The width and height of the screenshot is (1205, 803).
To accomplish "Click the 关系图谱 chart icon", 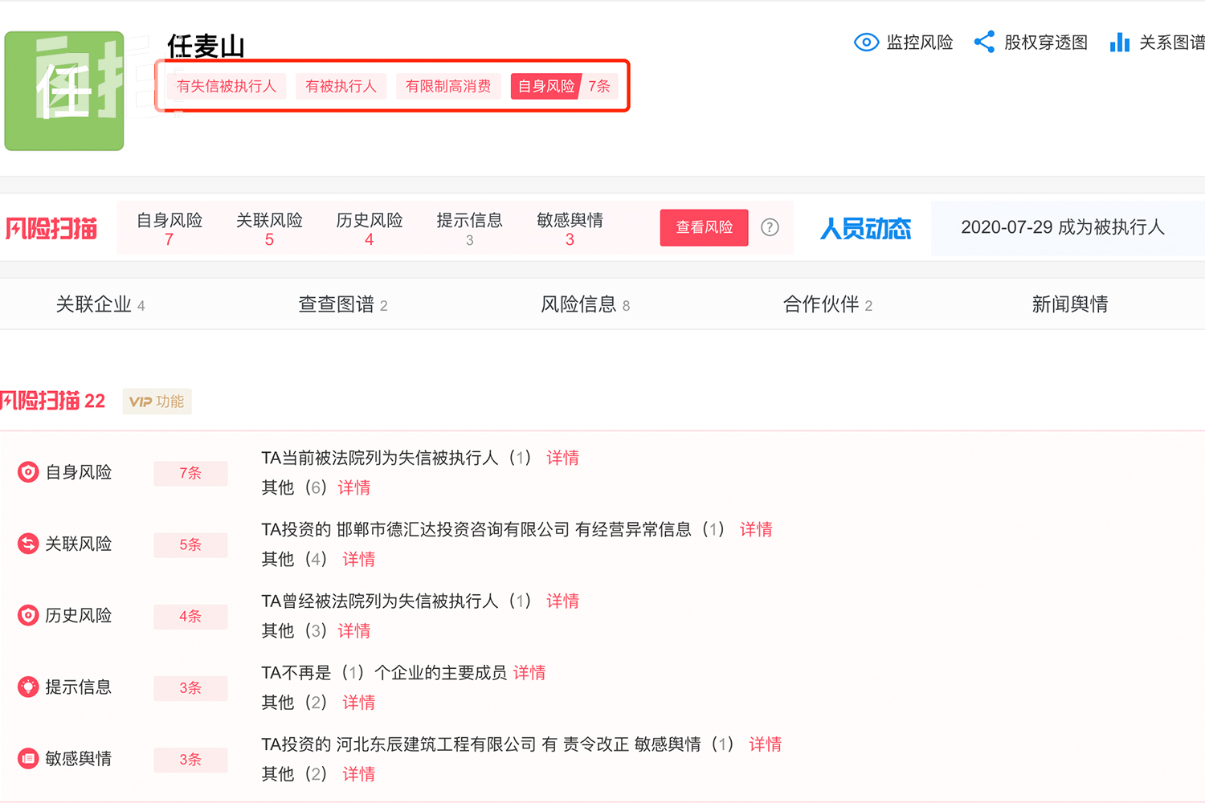I will [1120, 42].
